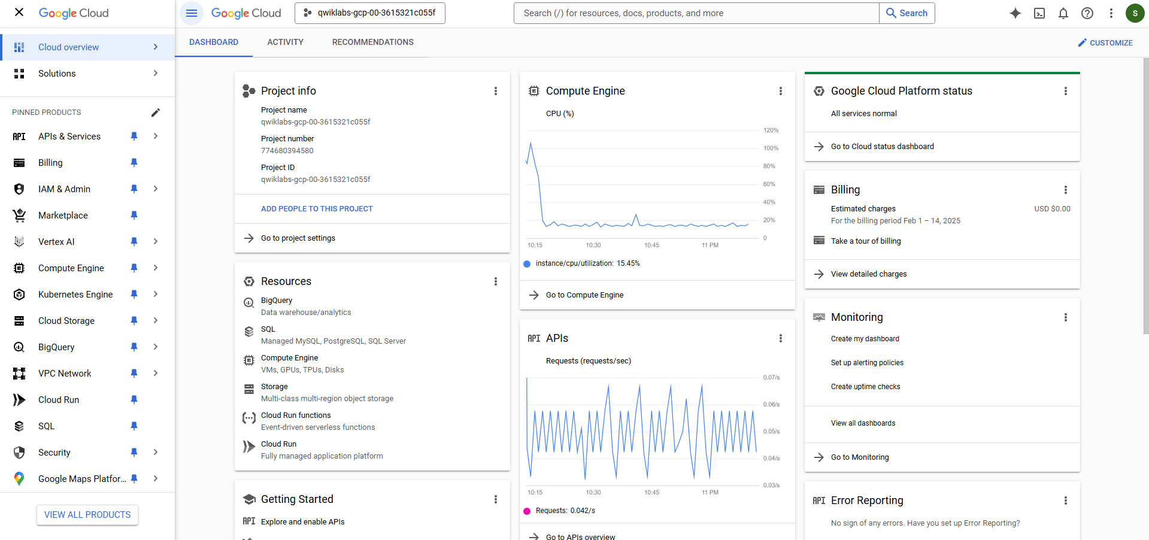Switch to the Dashboard tab
The height and width of the screenshot is (540, 1149).
[x=214, y=42]
